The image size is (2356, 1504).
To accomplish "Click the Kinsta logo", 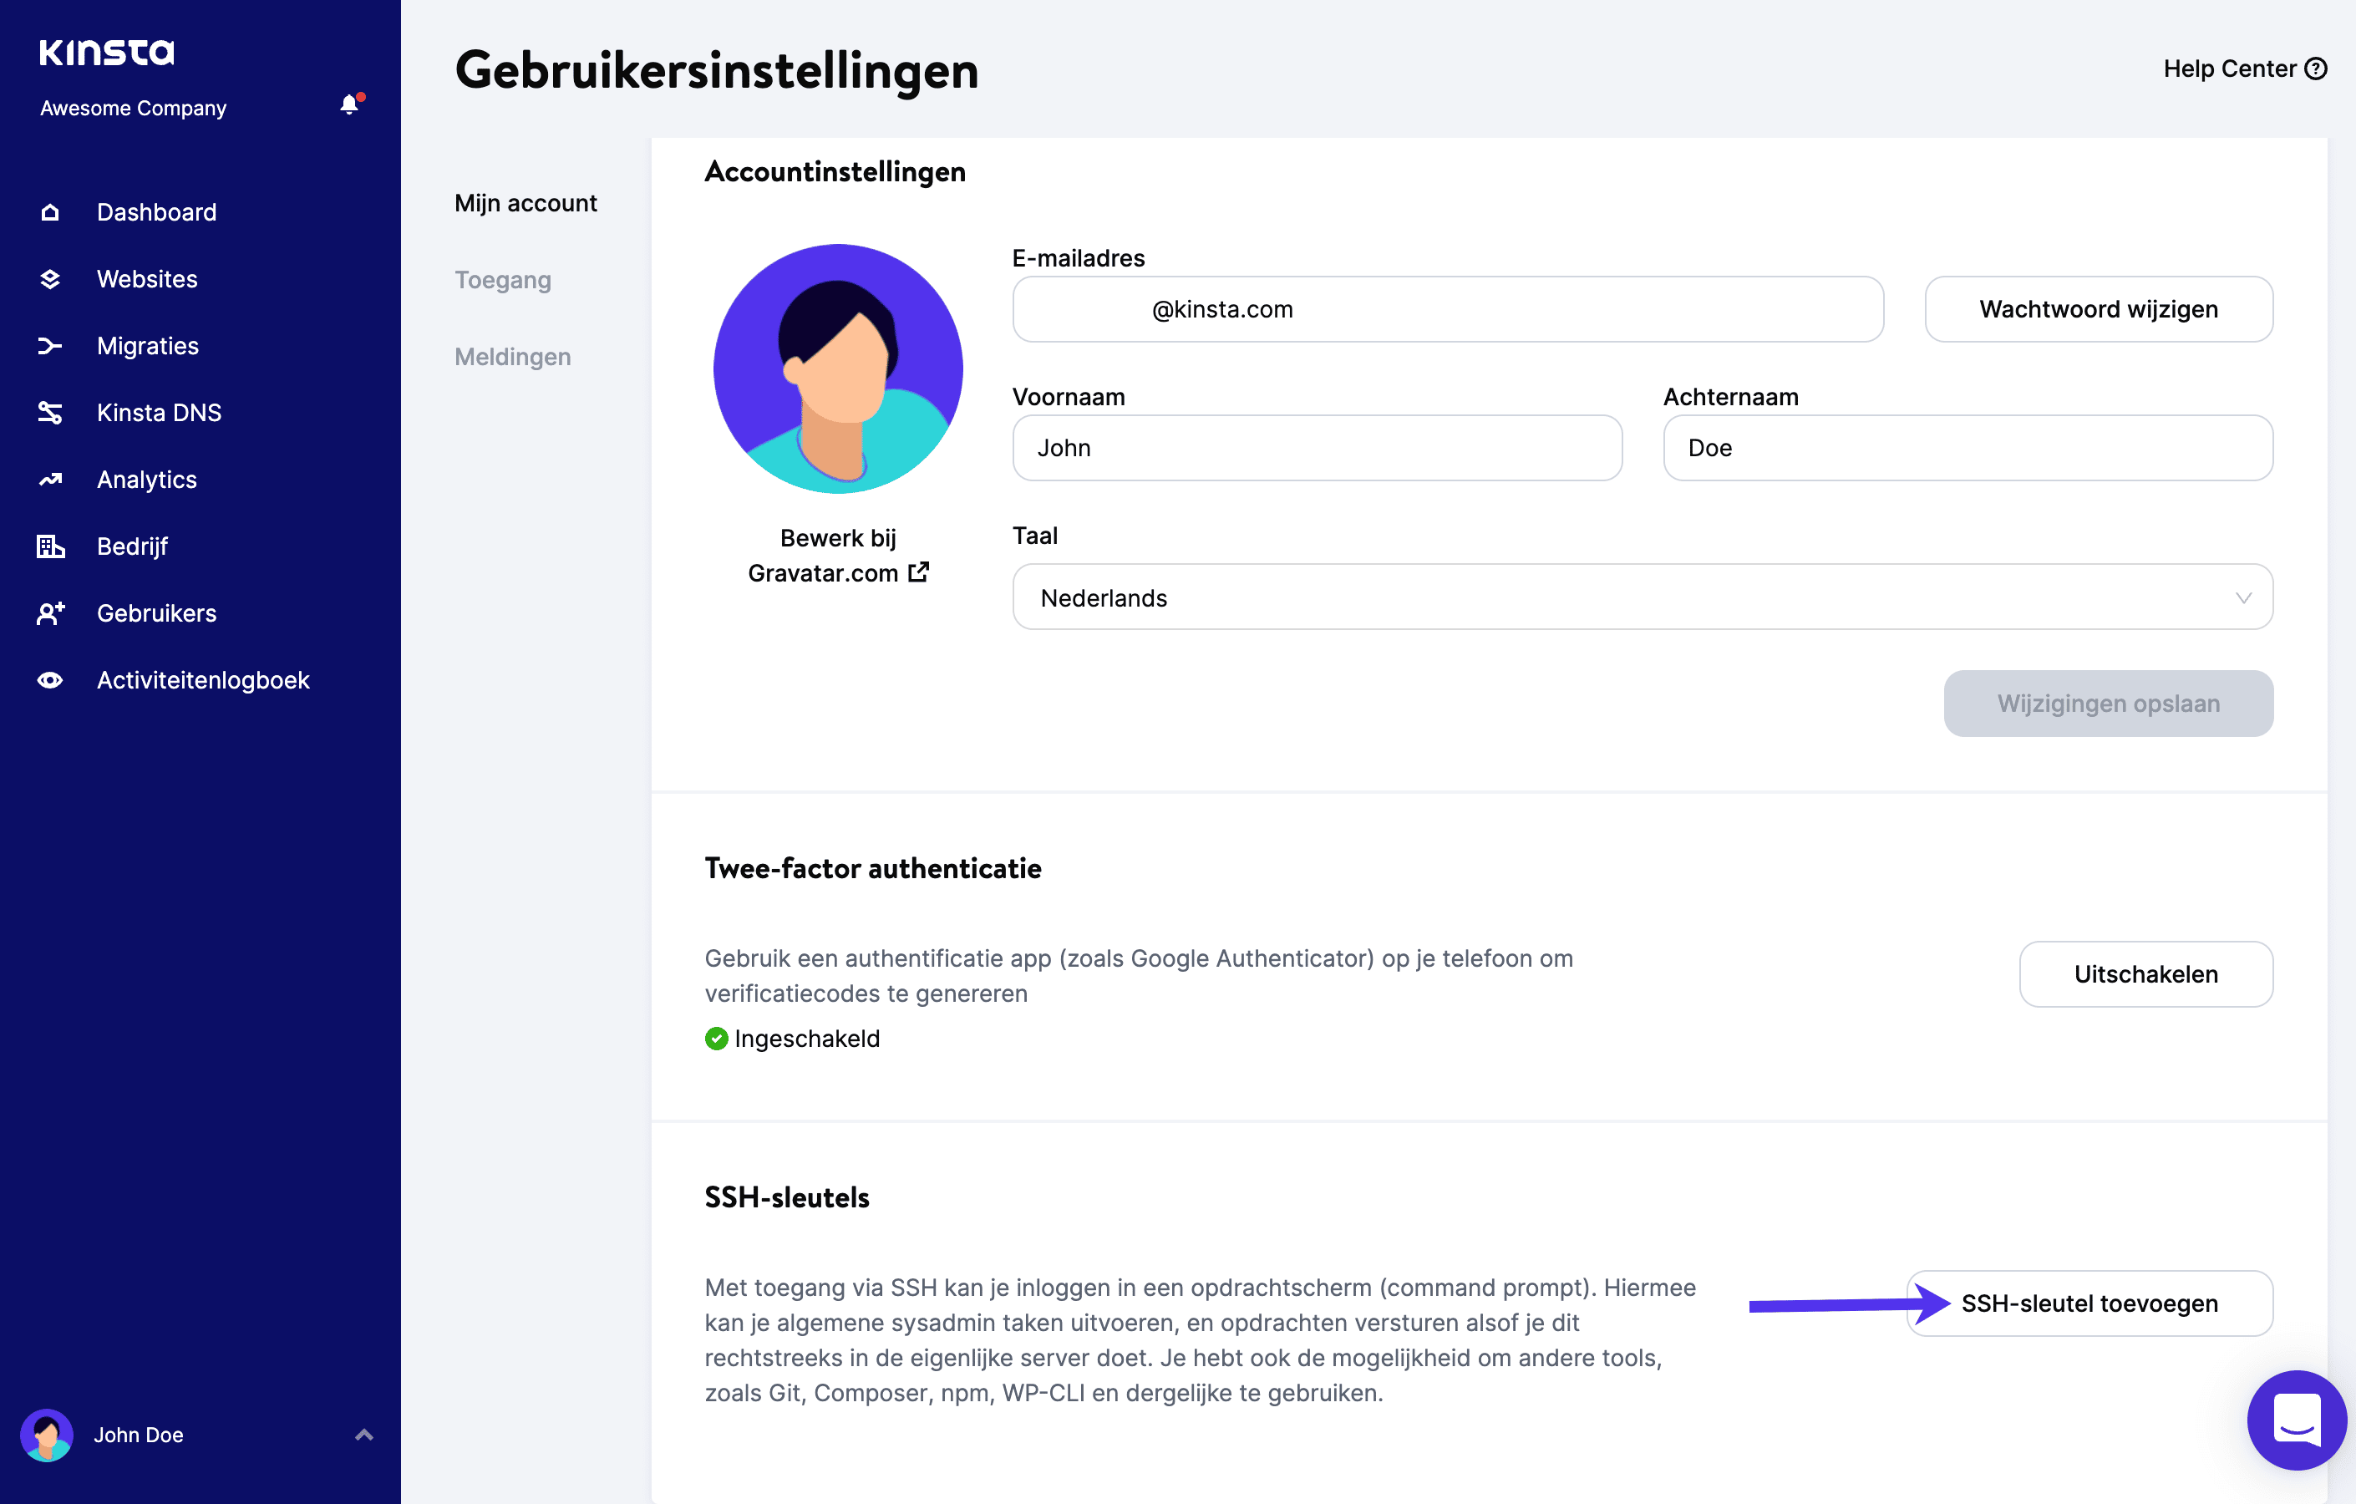I will click(107, 53).
